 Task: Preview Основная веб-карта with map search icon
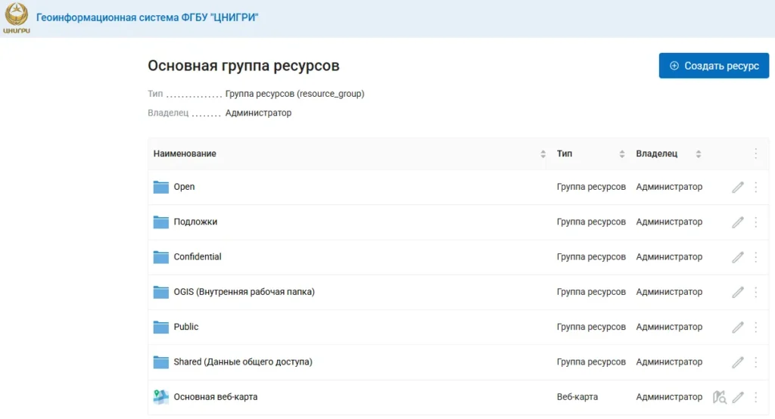pyautogui.click(x=720, y=397)
